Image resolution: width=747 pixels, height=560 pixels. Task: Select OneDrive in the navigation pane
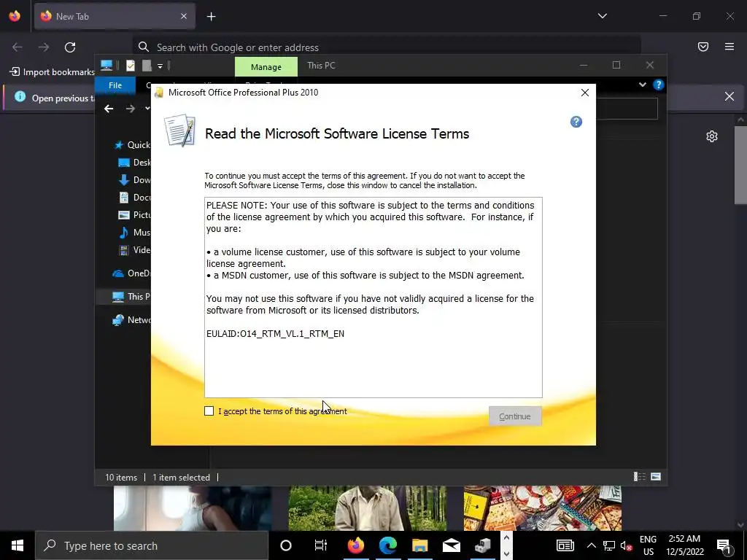coord(131,273)
